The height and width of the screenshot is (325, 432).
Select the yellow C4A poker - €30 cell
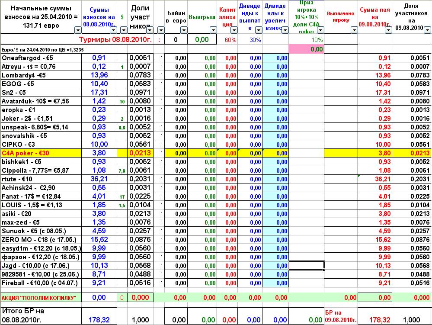[41, 153]
